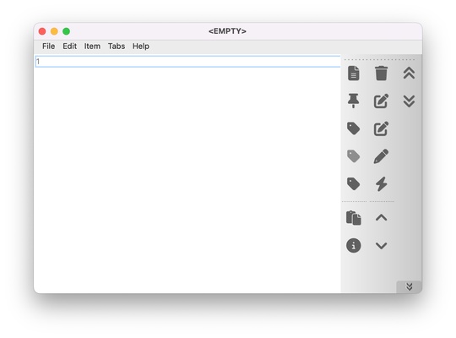456x338 pixels.
Task: Move item to top with double up chevrons
Action: [409, 73]
